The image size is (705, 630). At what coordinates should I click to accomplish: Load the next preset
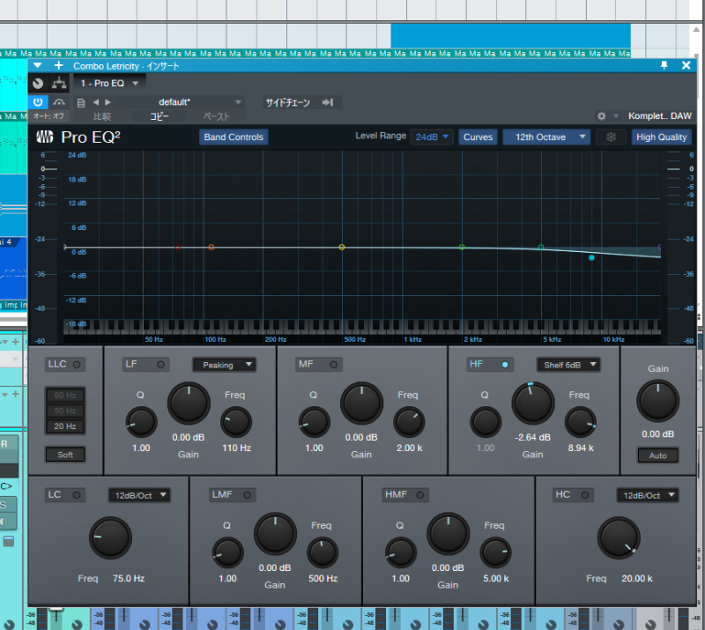(108, 102)
